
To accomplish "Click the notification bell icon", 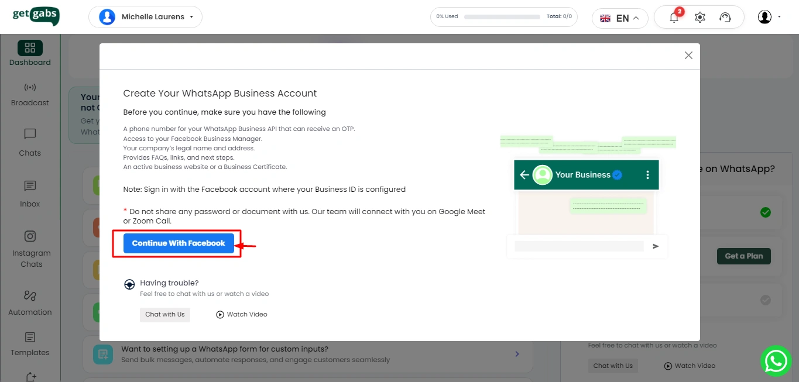I will [x=674, y=18].
